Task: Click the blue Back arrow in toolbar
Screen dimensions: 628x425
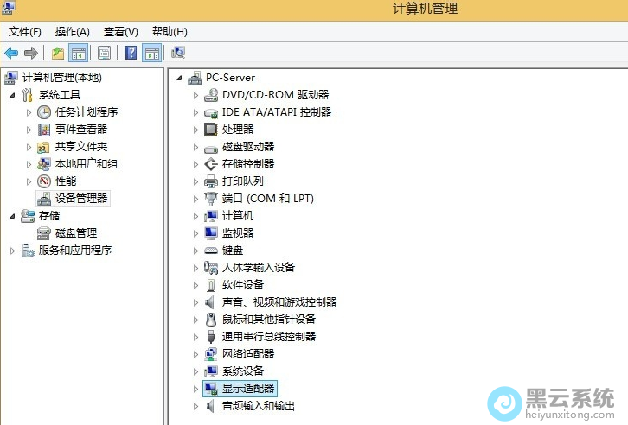Action: pos(11,53)
